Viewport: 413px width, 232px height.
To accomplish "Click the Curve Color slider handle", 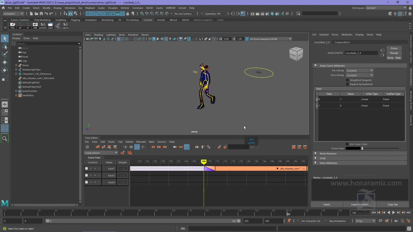I will (x=362, y=148).
